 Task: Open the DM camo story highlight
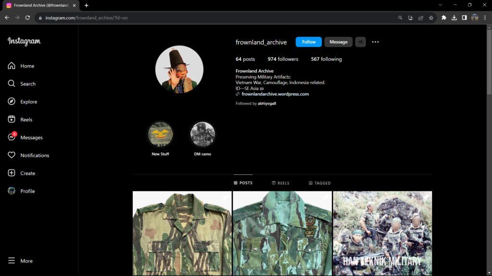(202, 138)
